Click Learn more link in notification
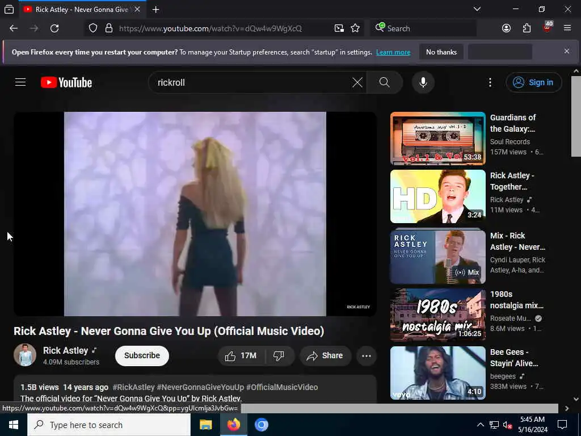This screenshot has width=581, height=436. tap(393, 52)
